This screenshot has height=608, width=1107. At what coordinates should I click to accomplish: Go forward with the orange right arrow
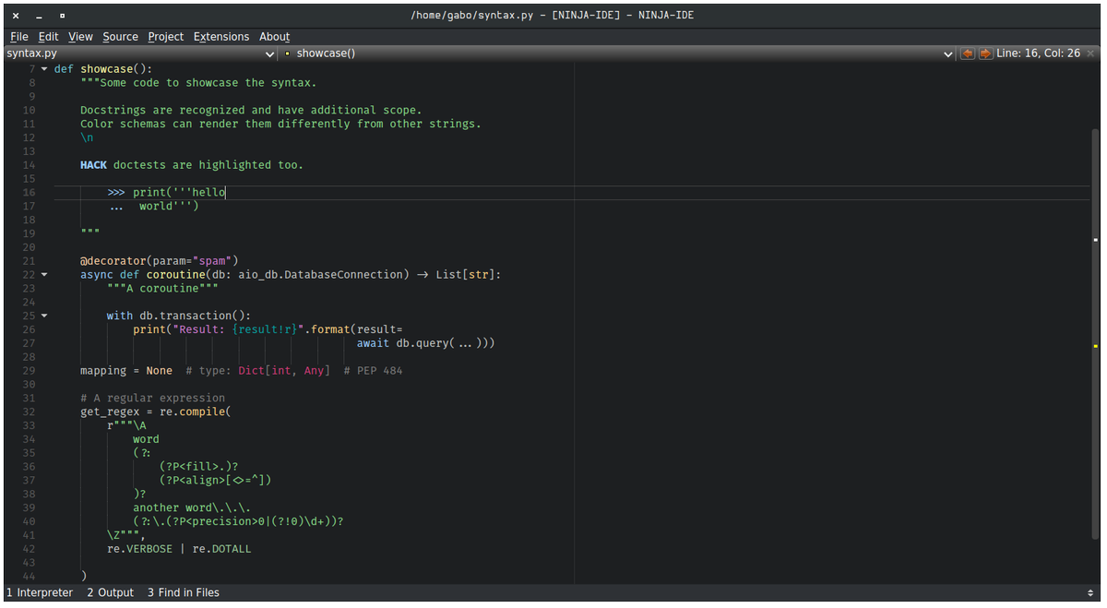[x=985, y=54]
